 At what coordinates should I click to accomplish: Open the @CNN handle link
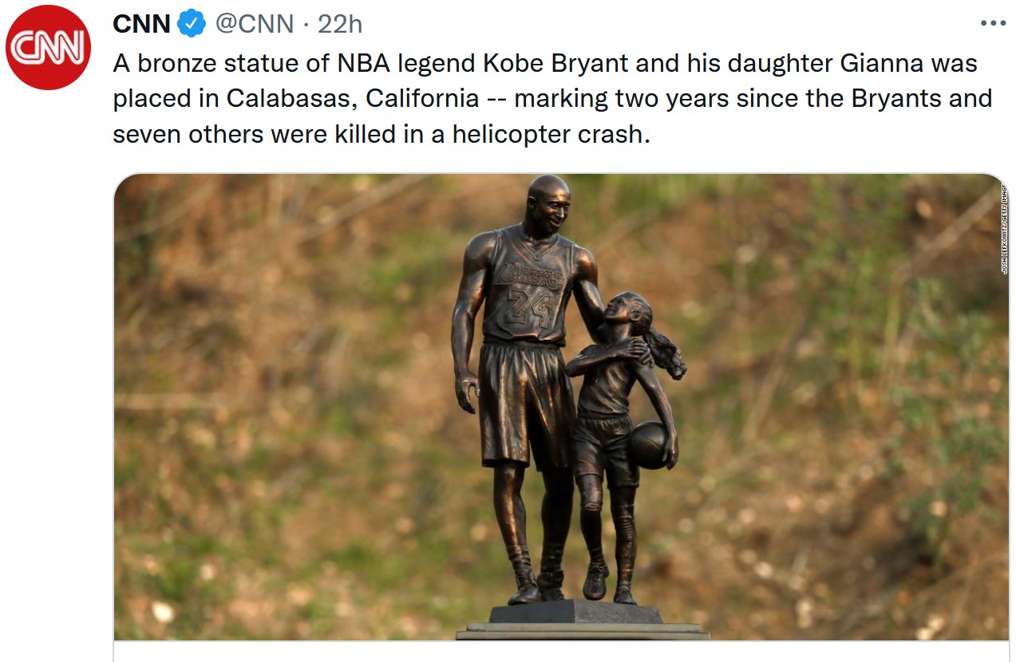click(x=255, y=24)
